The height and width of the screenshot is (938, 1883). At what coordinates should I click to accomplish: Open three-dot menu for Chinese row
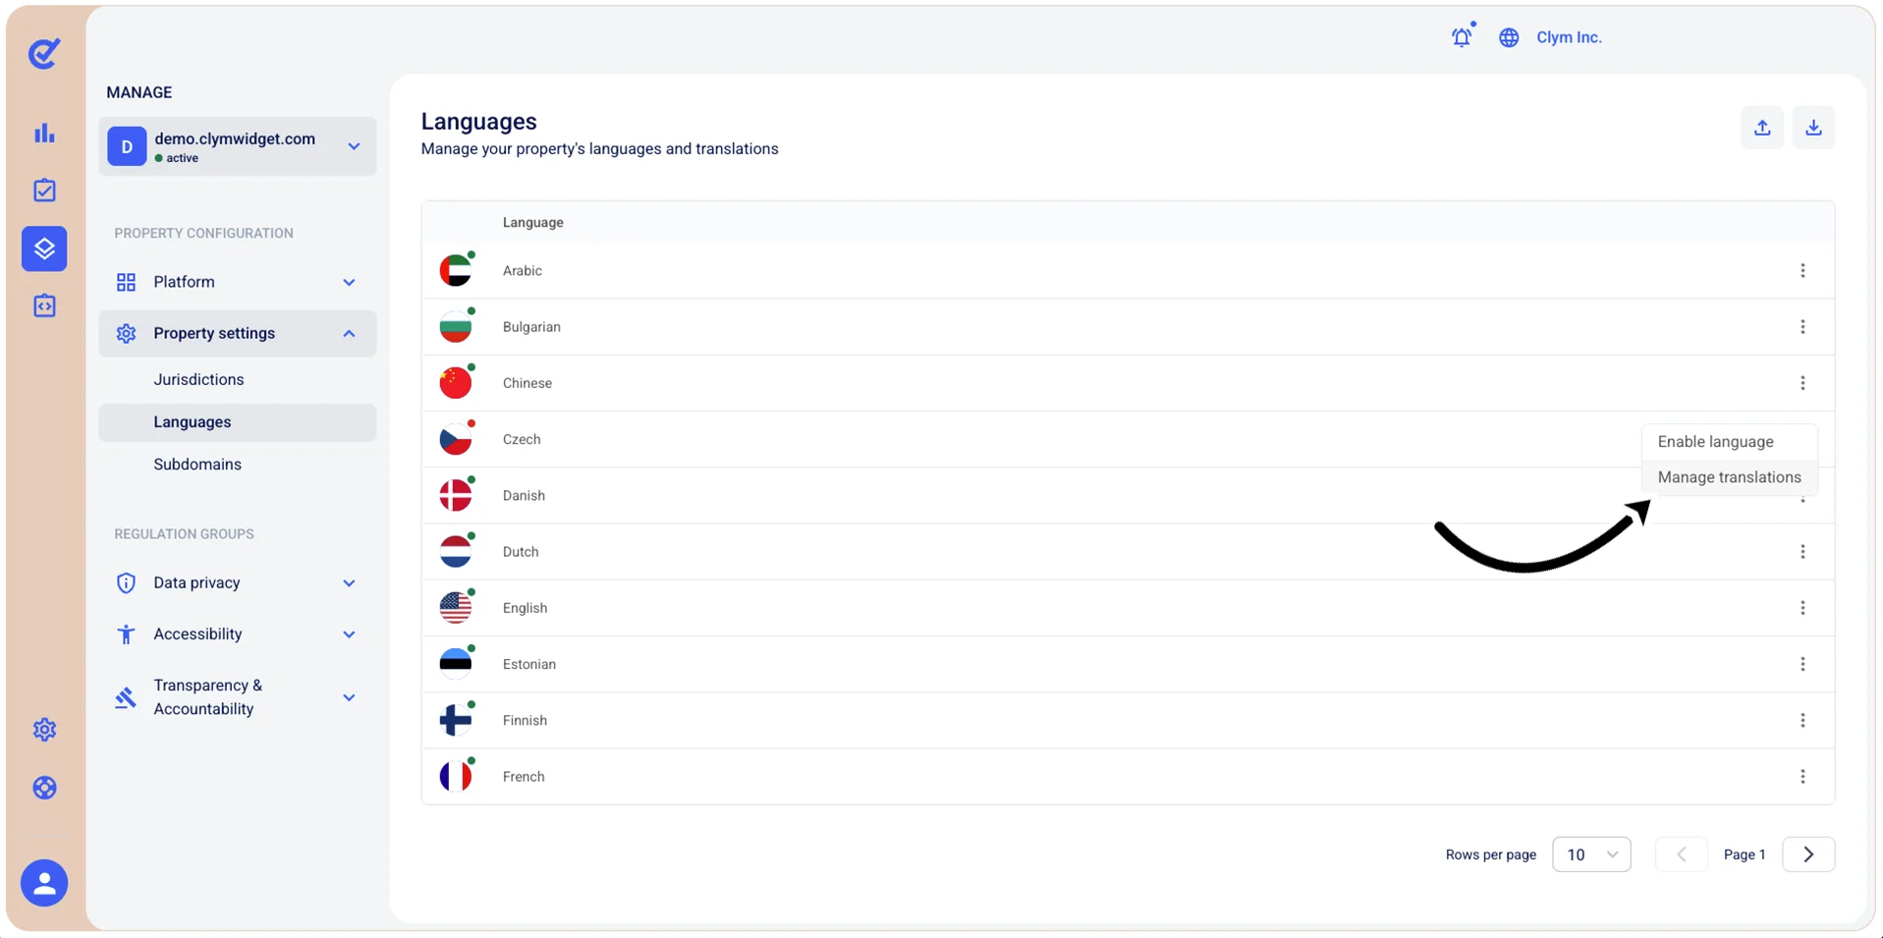[x=1802, y=383]
